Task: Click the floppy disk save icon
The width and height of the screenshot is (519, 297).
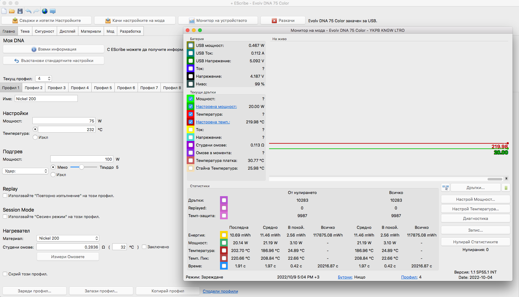Action: pos(20,11)
